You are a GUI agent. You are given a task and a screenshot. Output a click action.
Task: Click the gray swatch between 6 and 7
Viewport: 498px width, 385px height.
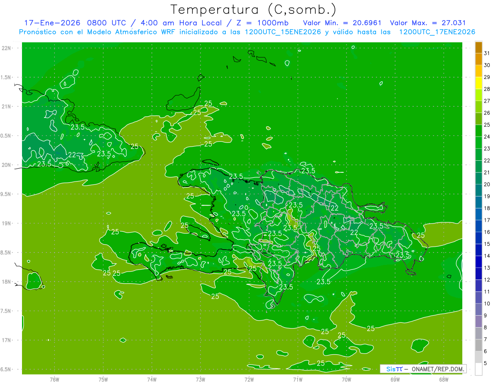click(478, 346)
